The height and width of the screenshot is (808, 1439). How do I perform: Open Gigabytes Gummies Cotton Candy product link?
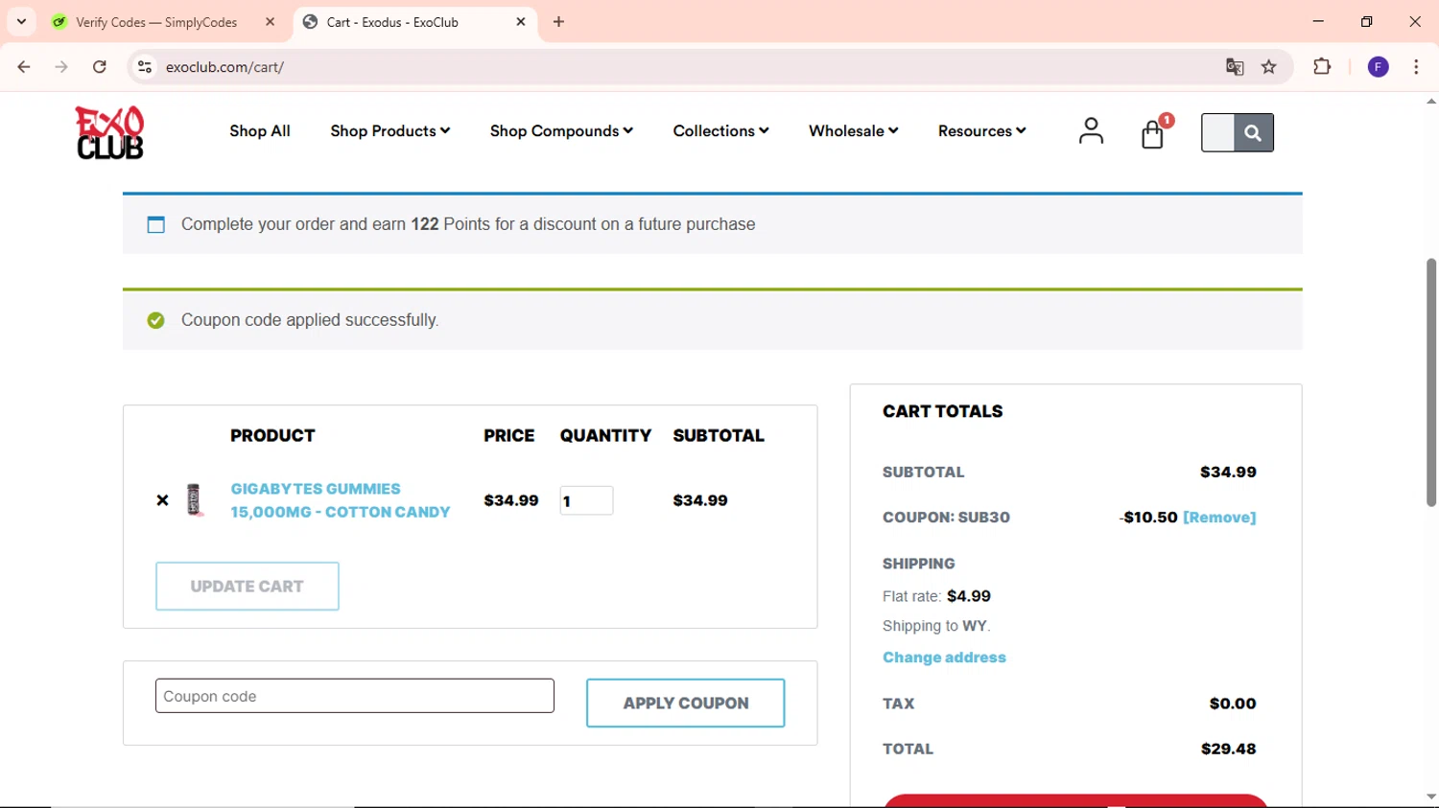pos(341,500)
